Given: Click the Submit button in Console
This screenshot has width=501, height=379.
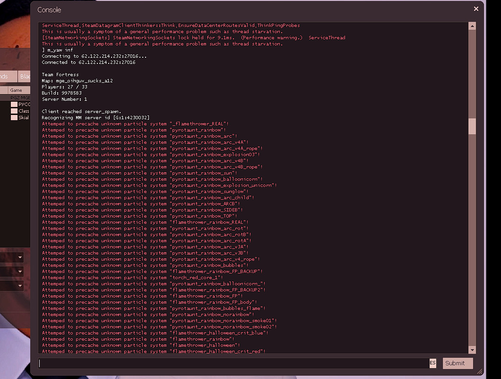Looking at the screenshot, I should pyautogui.click(x=458, y=363).
